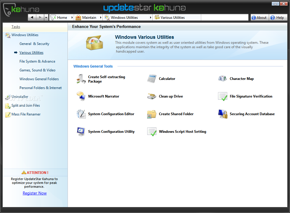The width and height of the screenshot is (290, 213).
Task: Minimize the Kahuna window
Action: pyautogui.click(x=275, y=4)
